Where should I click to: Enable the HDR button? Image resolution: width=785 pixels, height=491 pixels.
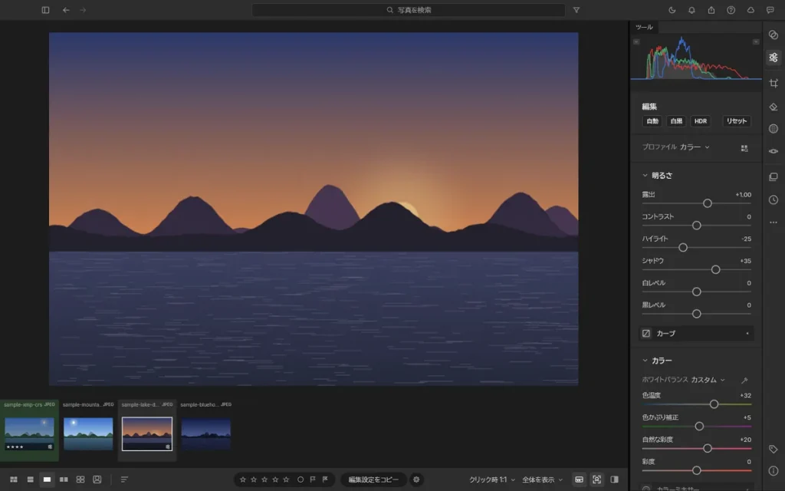(x=701, y=120)
